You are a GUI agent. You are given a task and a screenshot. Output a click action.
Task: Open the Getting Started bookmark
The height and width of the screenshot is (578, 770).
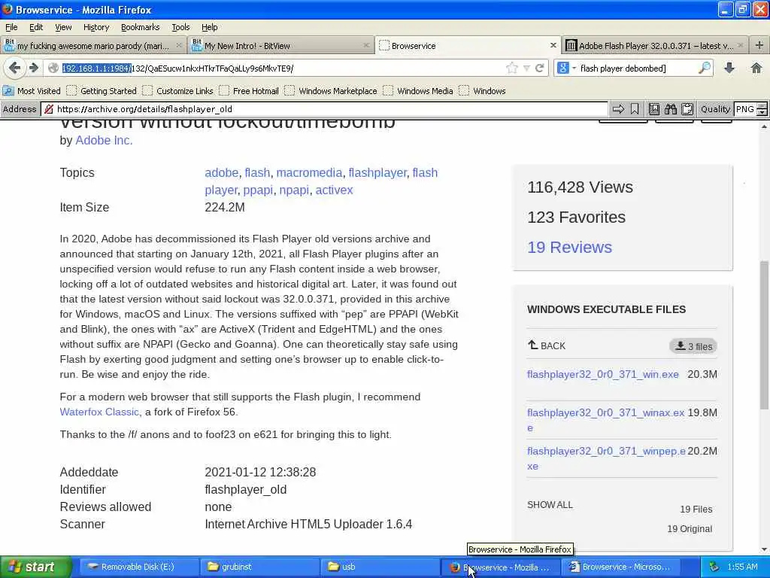102,91
